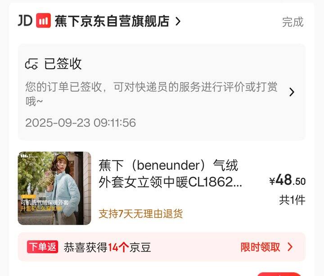Tap the 共1件 item count text
The width and height of the screenshot is (324, 276).
click(x=292, y=200)
